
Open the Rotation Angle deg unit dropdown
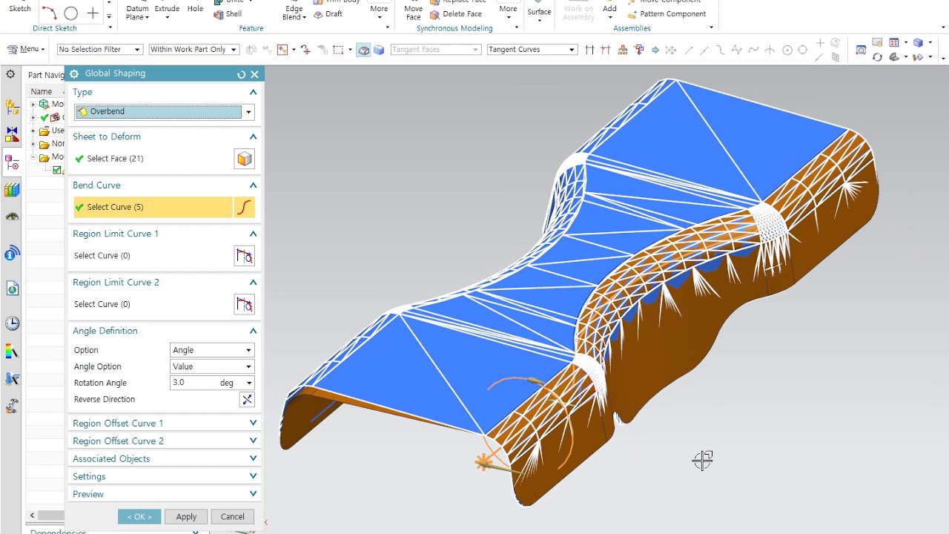point(249,383)
